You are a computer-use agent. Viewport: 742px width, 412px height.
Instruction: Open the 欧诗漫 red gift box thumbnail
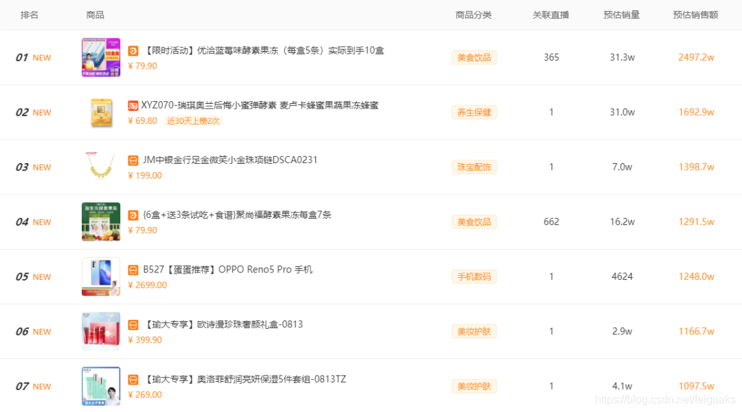[x=101, y=332]
